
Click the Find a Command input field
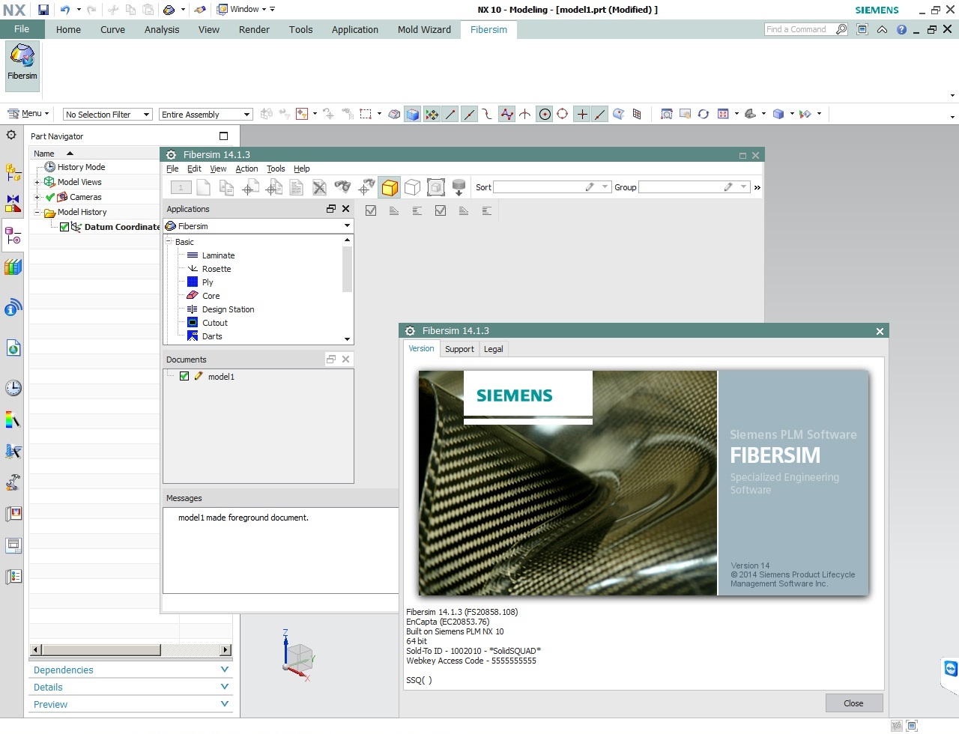pyautogui.click(x=799, y=29)
